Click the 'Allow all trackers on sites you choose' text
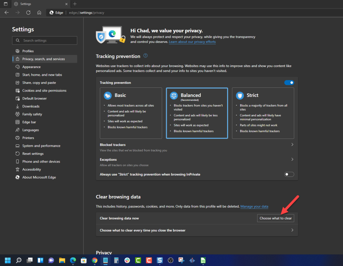Viewport: 343px width, 266px height. (x=124, y=165)
